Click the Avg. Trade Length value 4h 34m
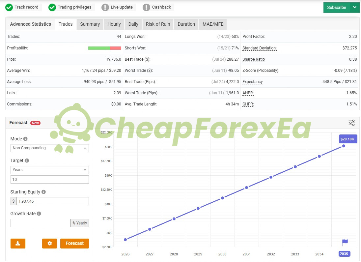 tap(232, 104)
